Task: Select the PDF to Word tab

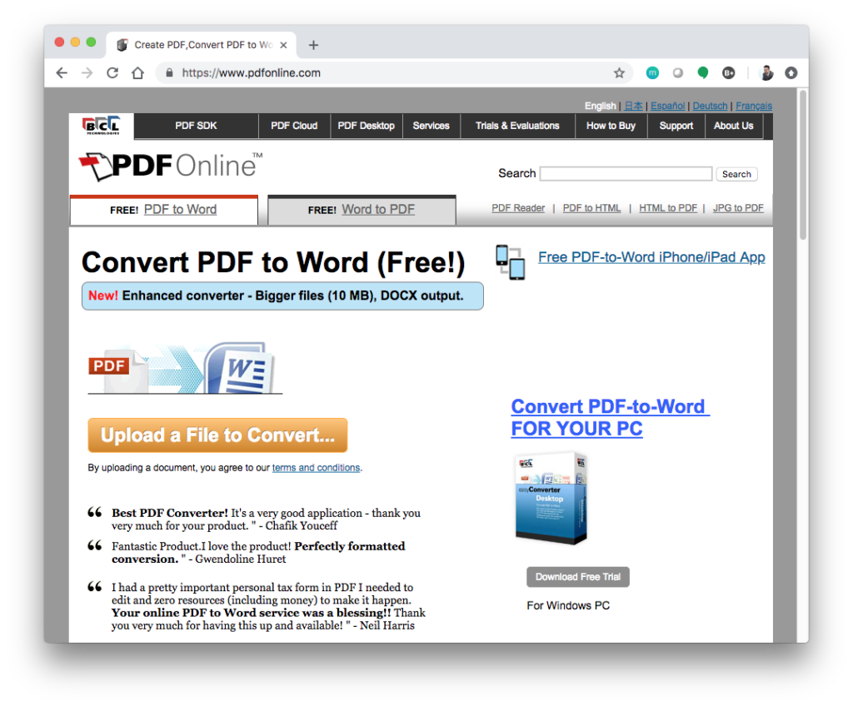Action: (x=164, y=210)
